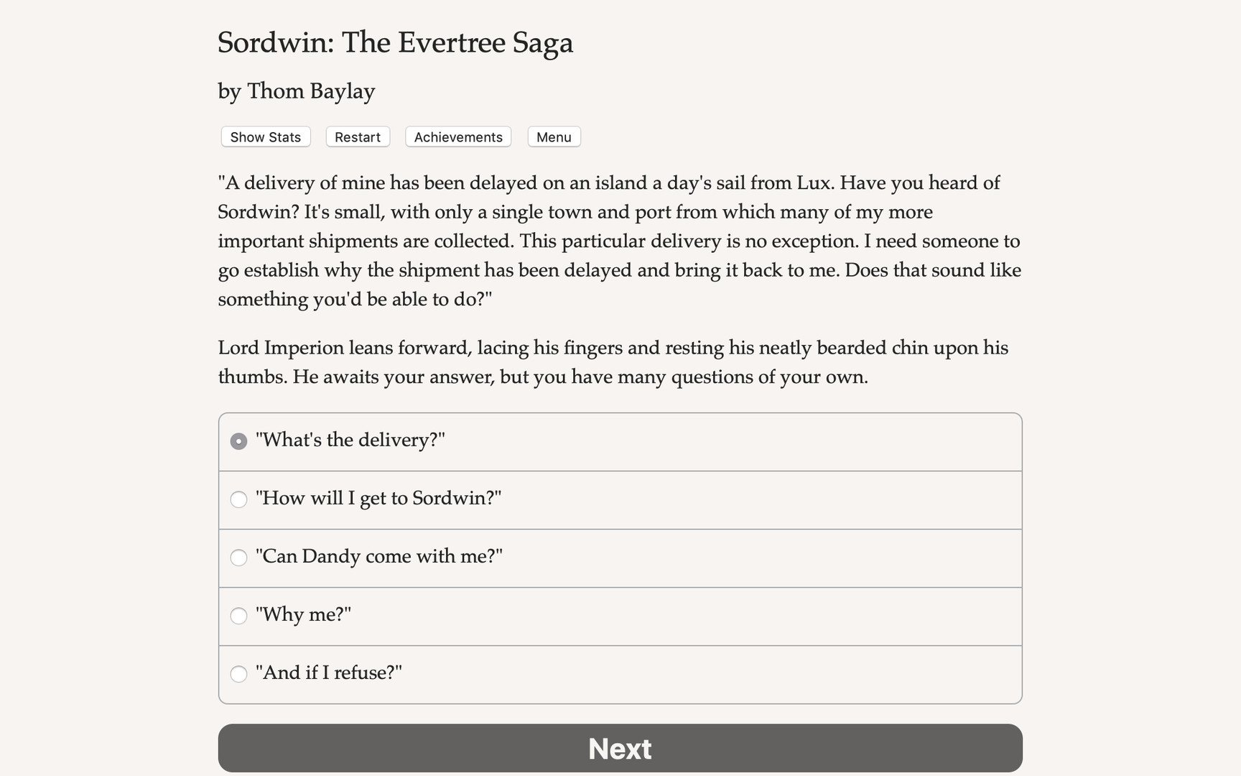The image size is (1241, 776).
Task: View the Achievements list
Action: pyautogui.click(x=457, y=137)
